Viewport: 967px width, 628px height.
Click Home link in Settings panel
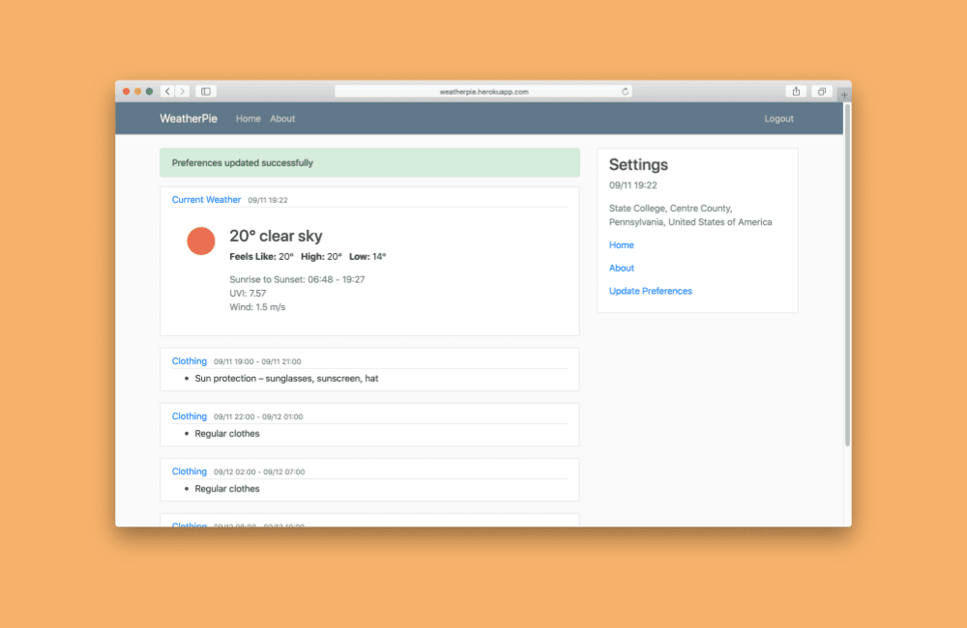(621, 244)
